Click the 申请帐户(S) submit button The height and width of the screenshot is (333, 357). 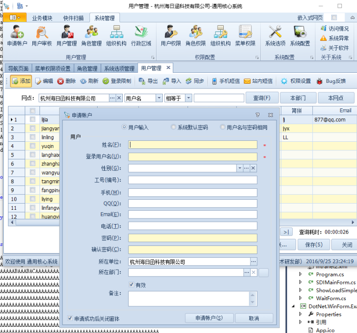pyautogui.click(x=209, y=318)
